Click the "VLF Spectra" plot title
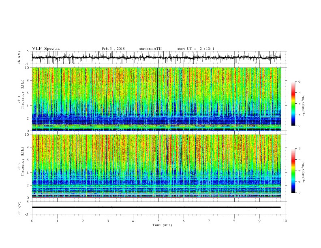 click(x=46, y=49)
